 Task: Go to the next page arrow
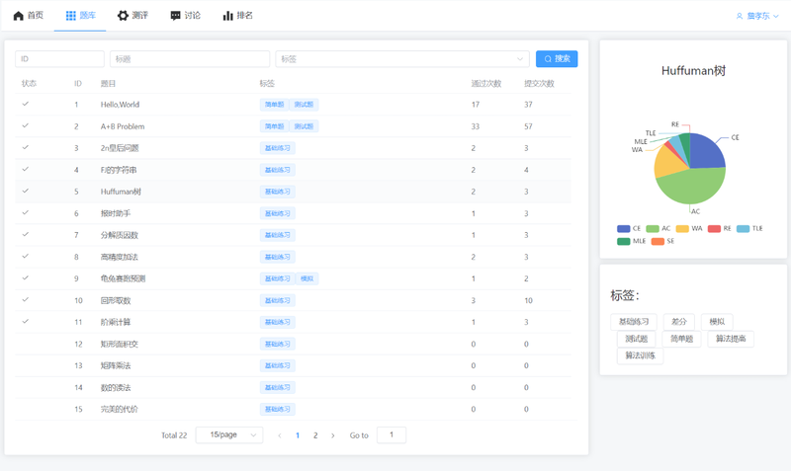coord(332,435)
